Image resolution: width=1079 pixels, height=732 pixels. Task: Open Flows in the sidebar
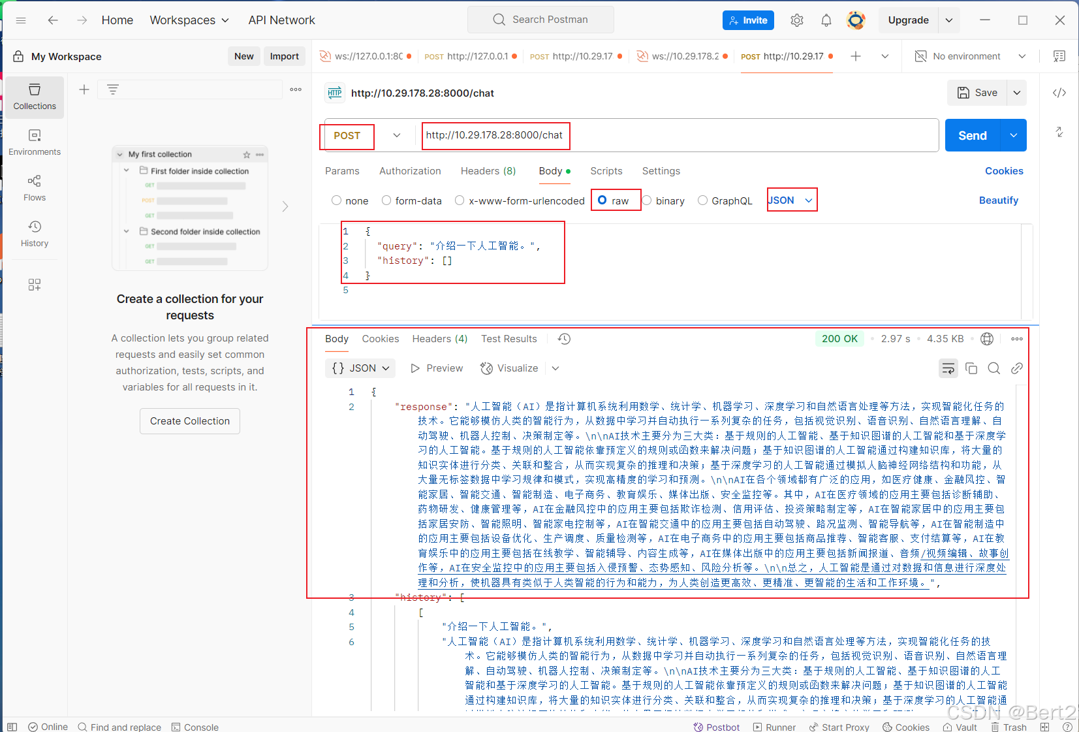tap(35, 188)
